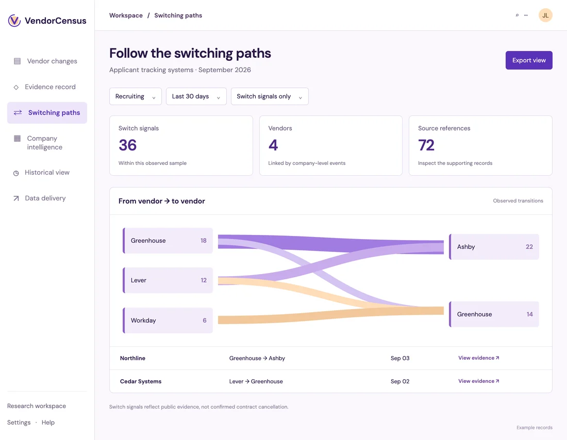Expand the Recruiting category dropdown
Viewport: 567px width, 440px height.
[x=135, y=96]
